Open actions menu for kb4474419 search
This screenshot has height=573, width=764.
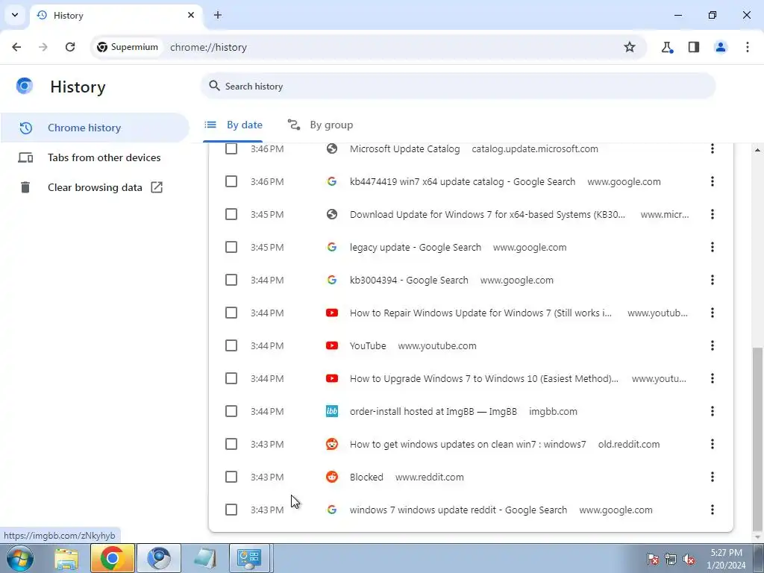(x=713, y=181)
